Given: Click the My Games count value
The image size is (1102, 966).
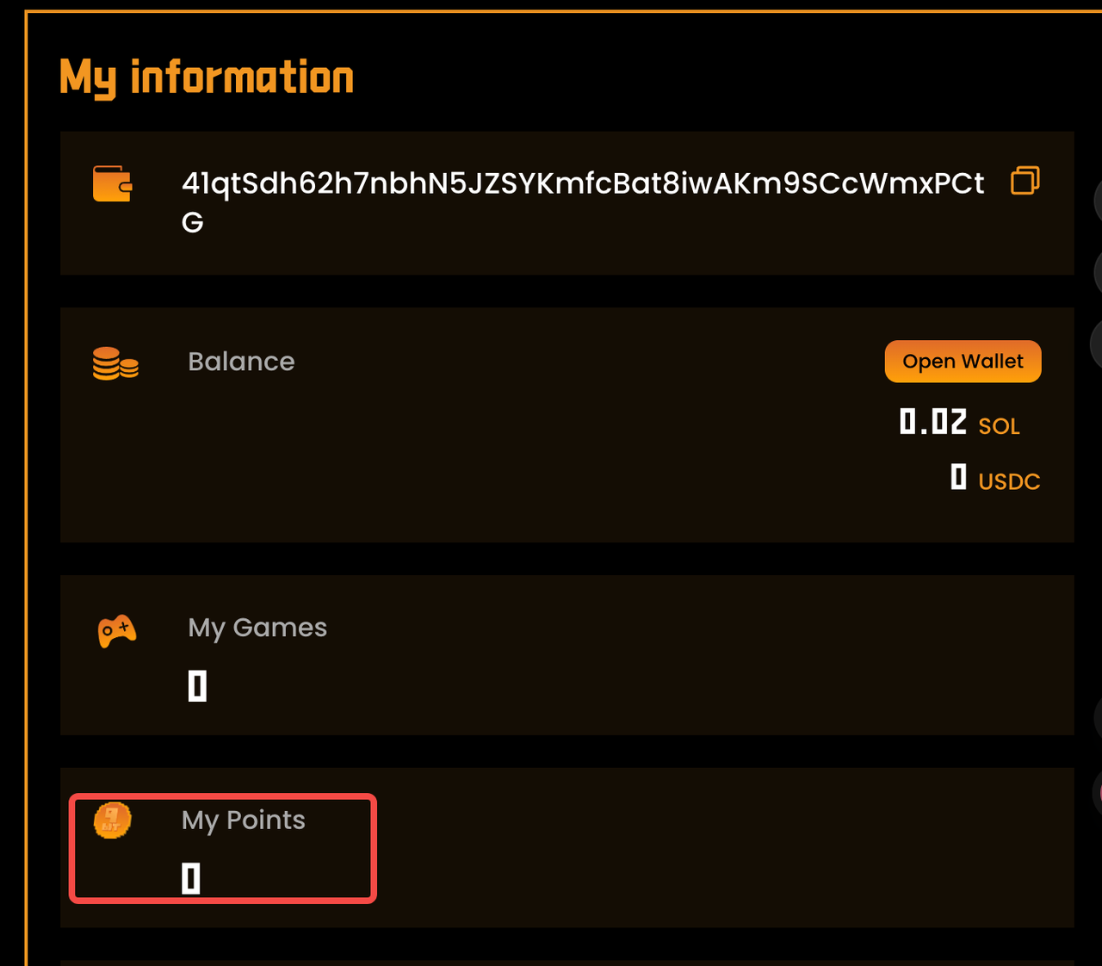Looking at the screenshot, I should coord(197,686).
